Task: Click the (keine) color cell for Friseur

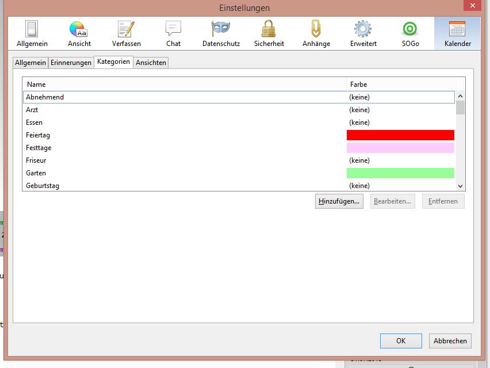Action: pyautogui.click(x=359, y=160)
